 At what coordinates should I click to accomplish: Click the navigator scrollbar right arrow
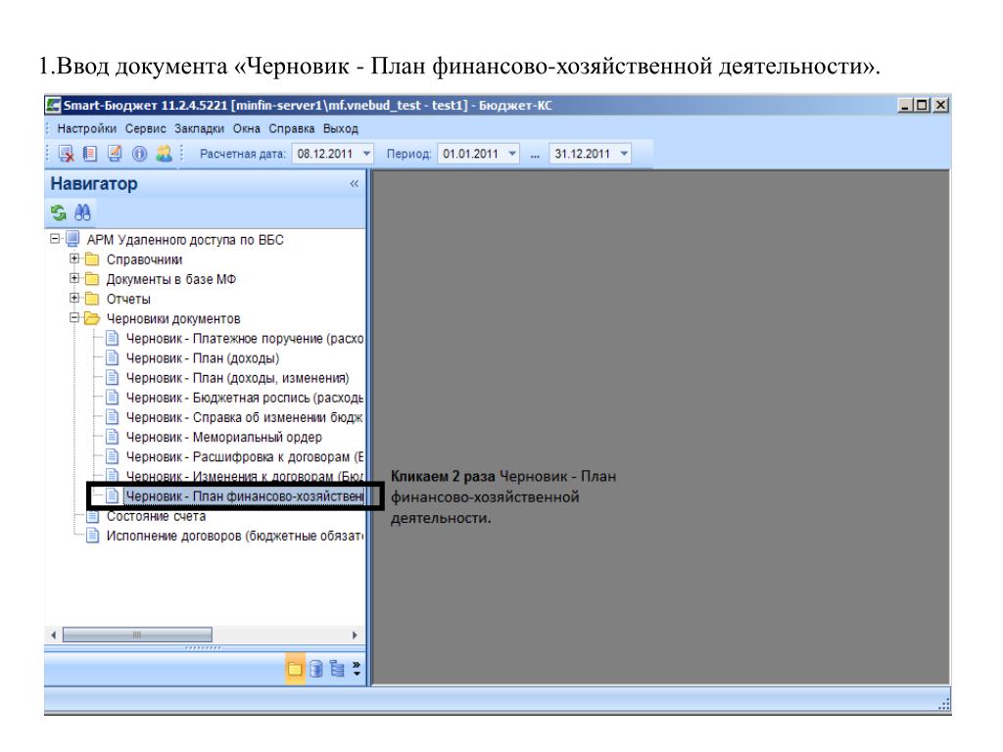tap(355, 634)
